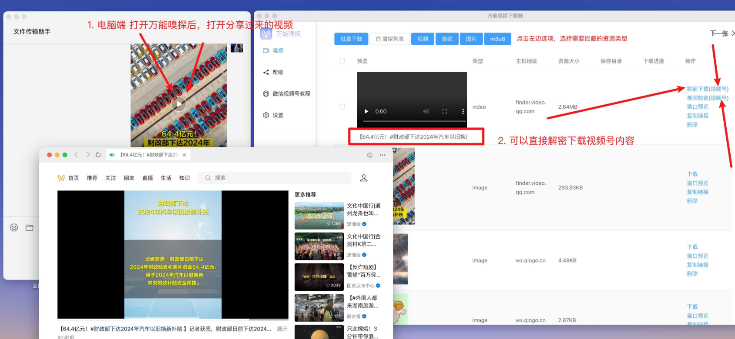Image resolution: width=735 pixels, height=339 pixels.
Task: Open the 生活 tab
Action: [166, 178]
